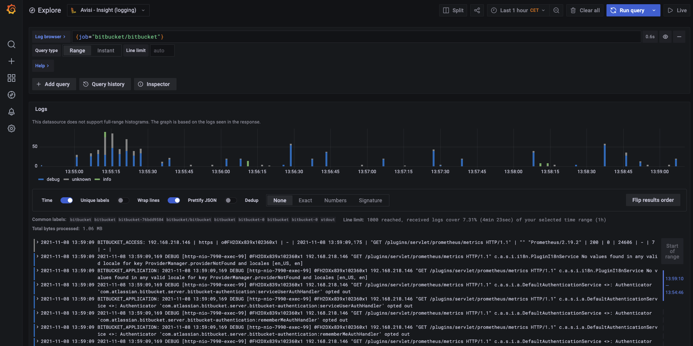Open the Create plus menu icon
Image resolution: width=693 pixels, height=346 pixels.
(x=11, y=61)
